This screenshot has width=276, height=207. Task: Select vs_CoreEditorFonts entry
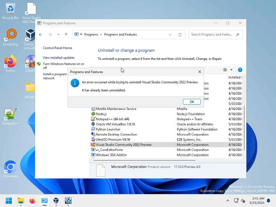(x=166, y=150)
